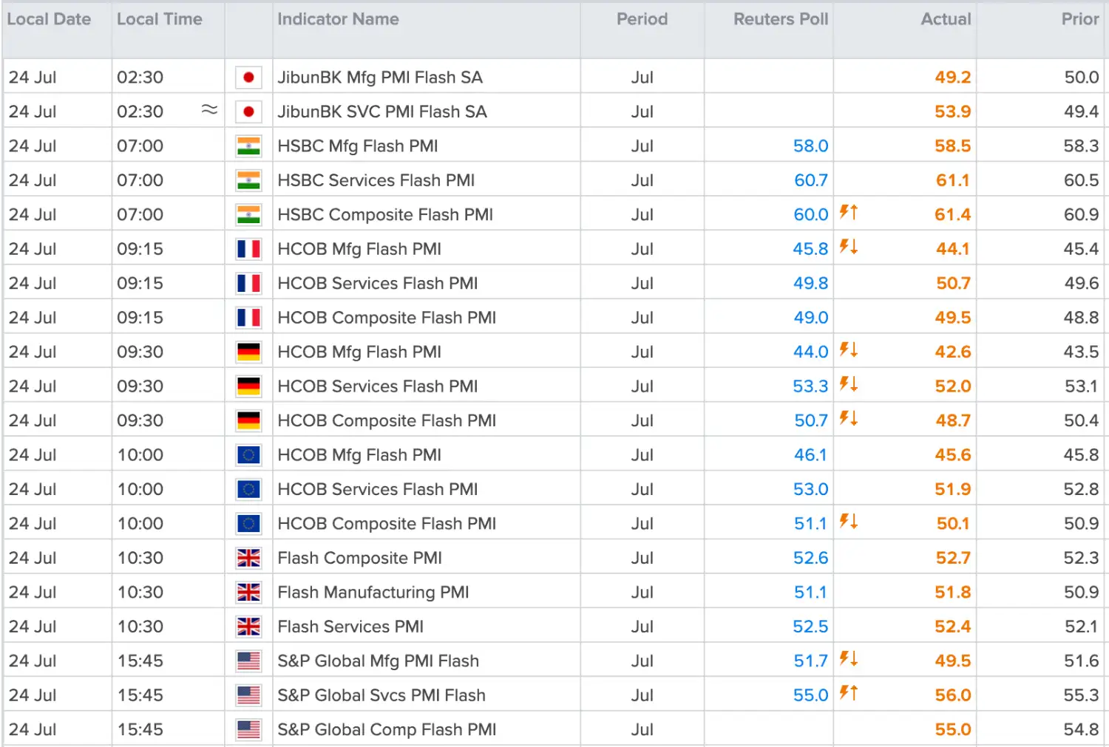This screenshot has width=1109, height=747.
Task: Click Prior value 54.8
Action: click(1081, 730)
